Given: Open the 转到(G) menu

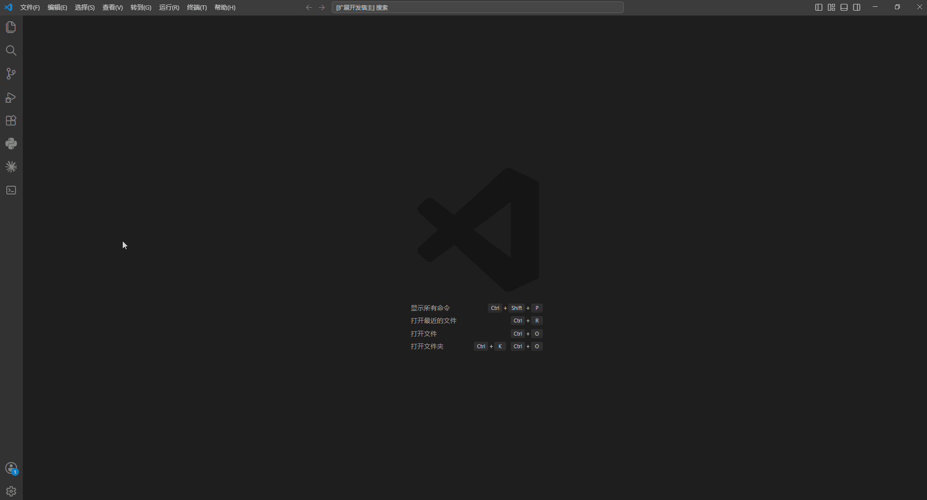Looking at the screenshot, I should pos(141,7).
